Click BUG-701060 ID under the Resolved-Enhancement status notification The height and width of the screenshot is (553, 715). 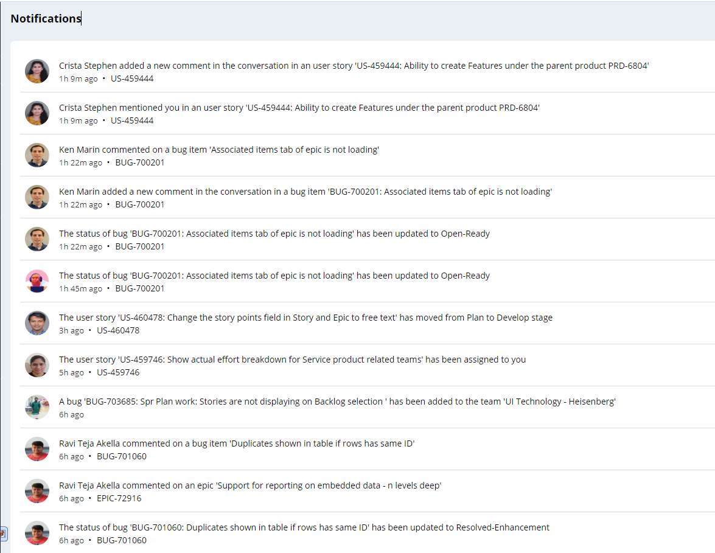pyautogui.click(x=122, y=540)
